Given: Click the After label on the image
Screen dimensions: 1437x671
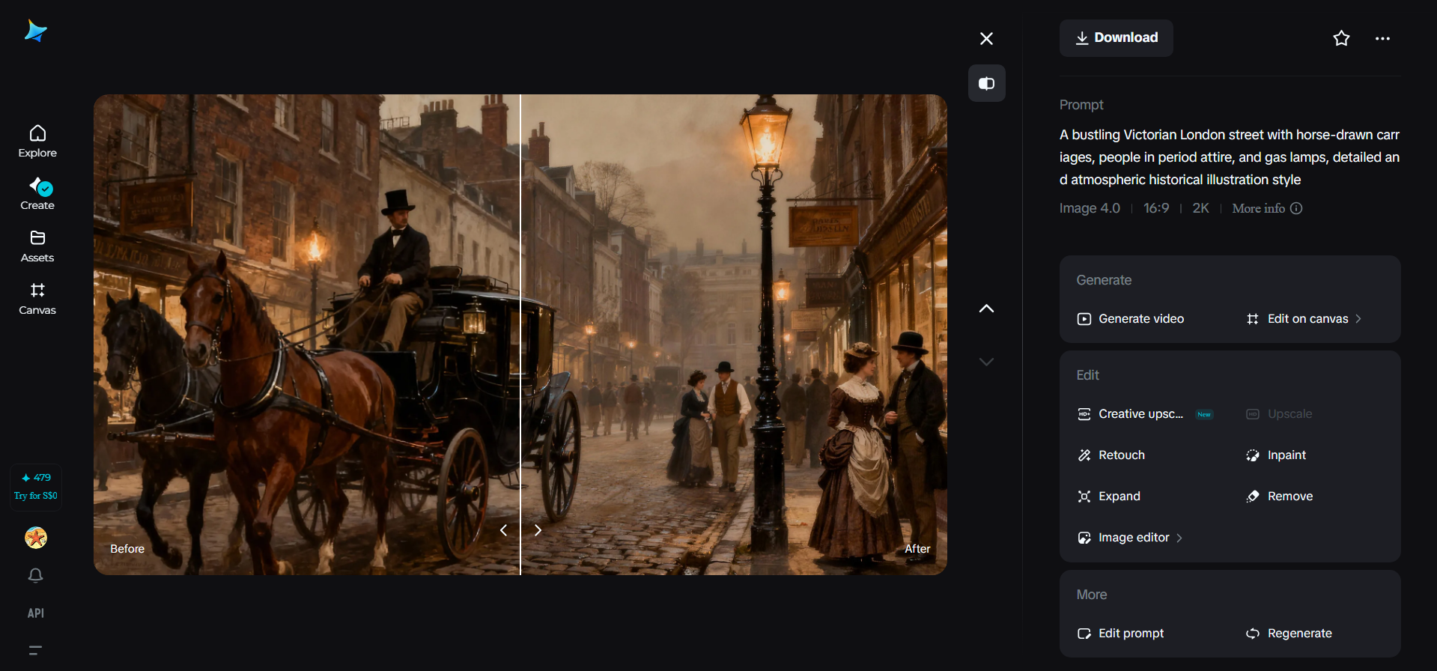Looking at the screenshot, I should (917, 549).
